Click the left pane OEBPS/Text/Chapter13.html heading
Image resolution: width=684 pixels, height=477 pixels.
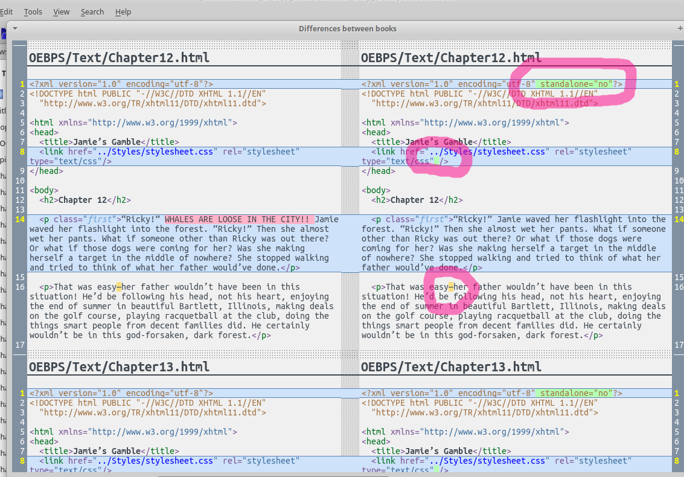point(119,367)
